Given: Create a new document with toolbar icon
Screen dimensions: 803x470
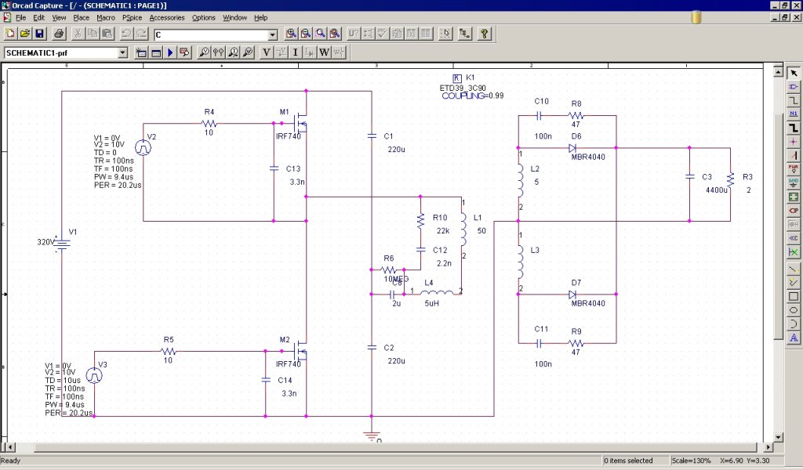Looking at the screenshot, I should pos(10,34).
